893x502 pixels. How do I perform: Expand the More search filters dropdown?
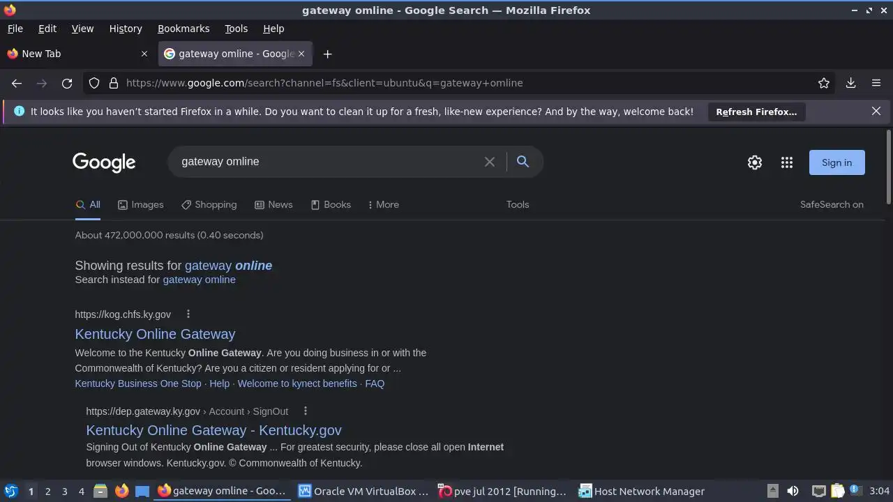pos(383,204)
